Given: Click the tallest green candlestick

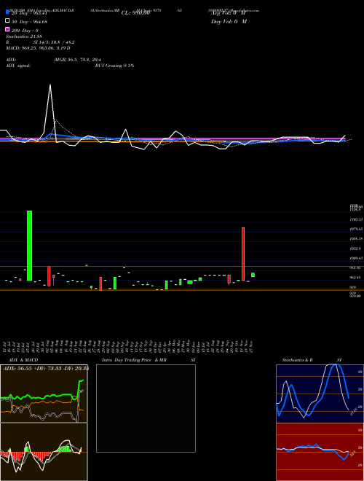Looking at the screenshot, I should pos(29,246).
